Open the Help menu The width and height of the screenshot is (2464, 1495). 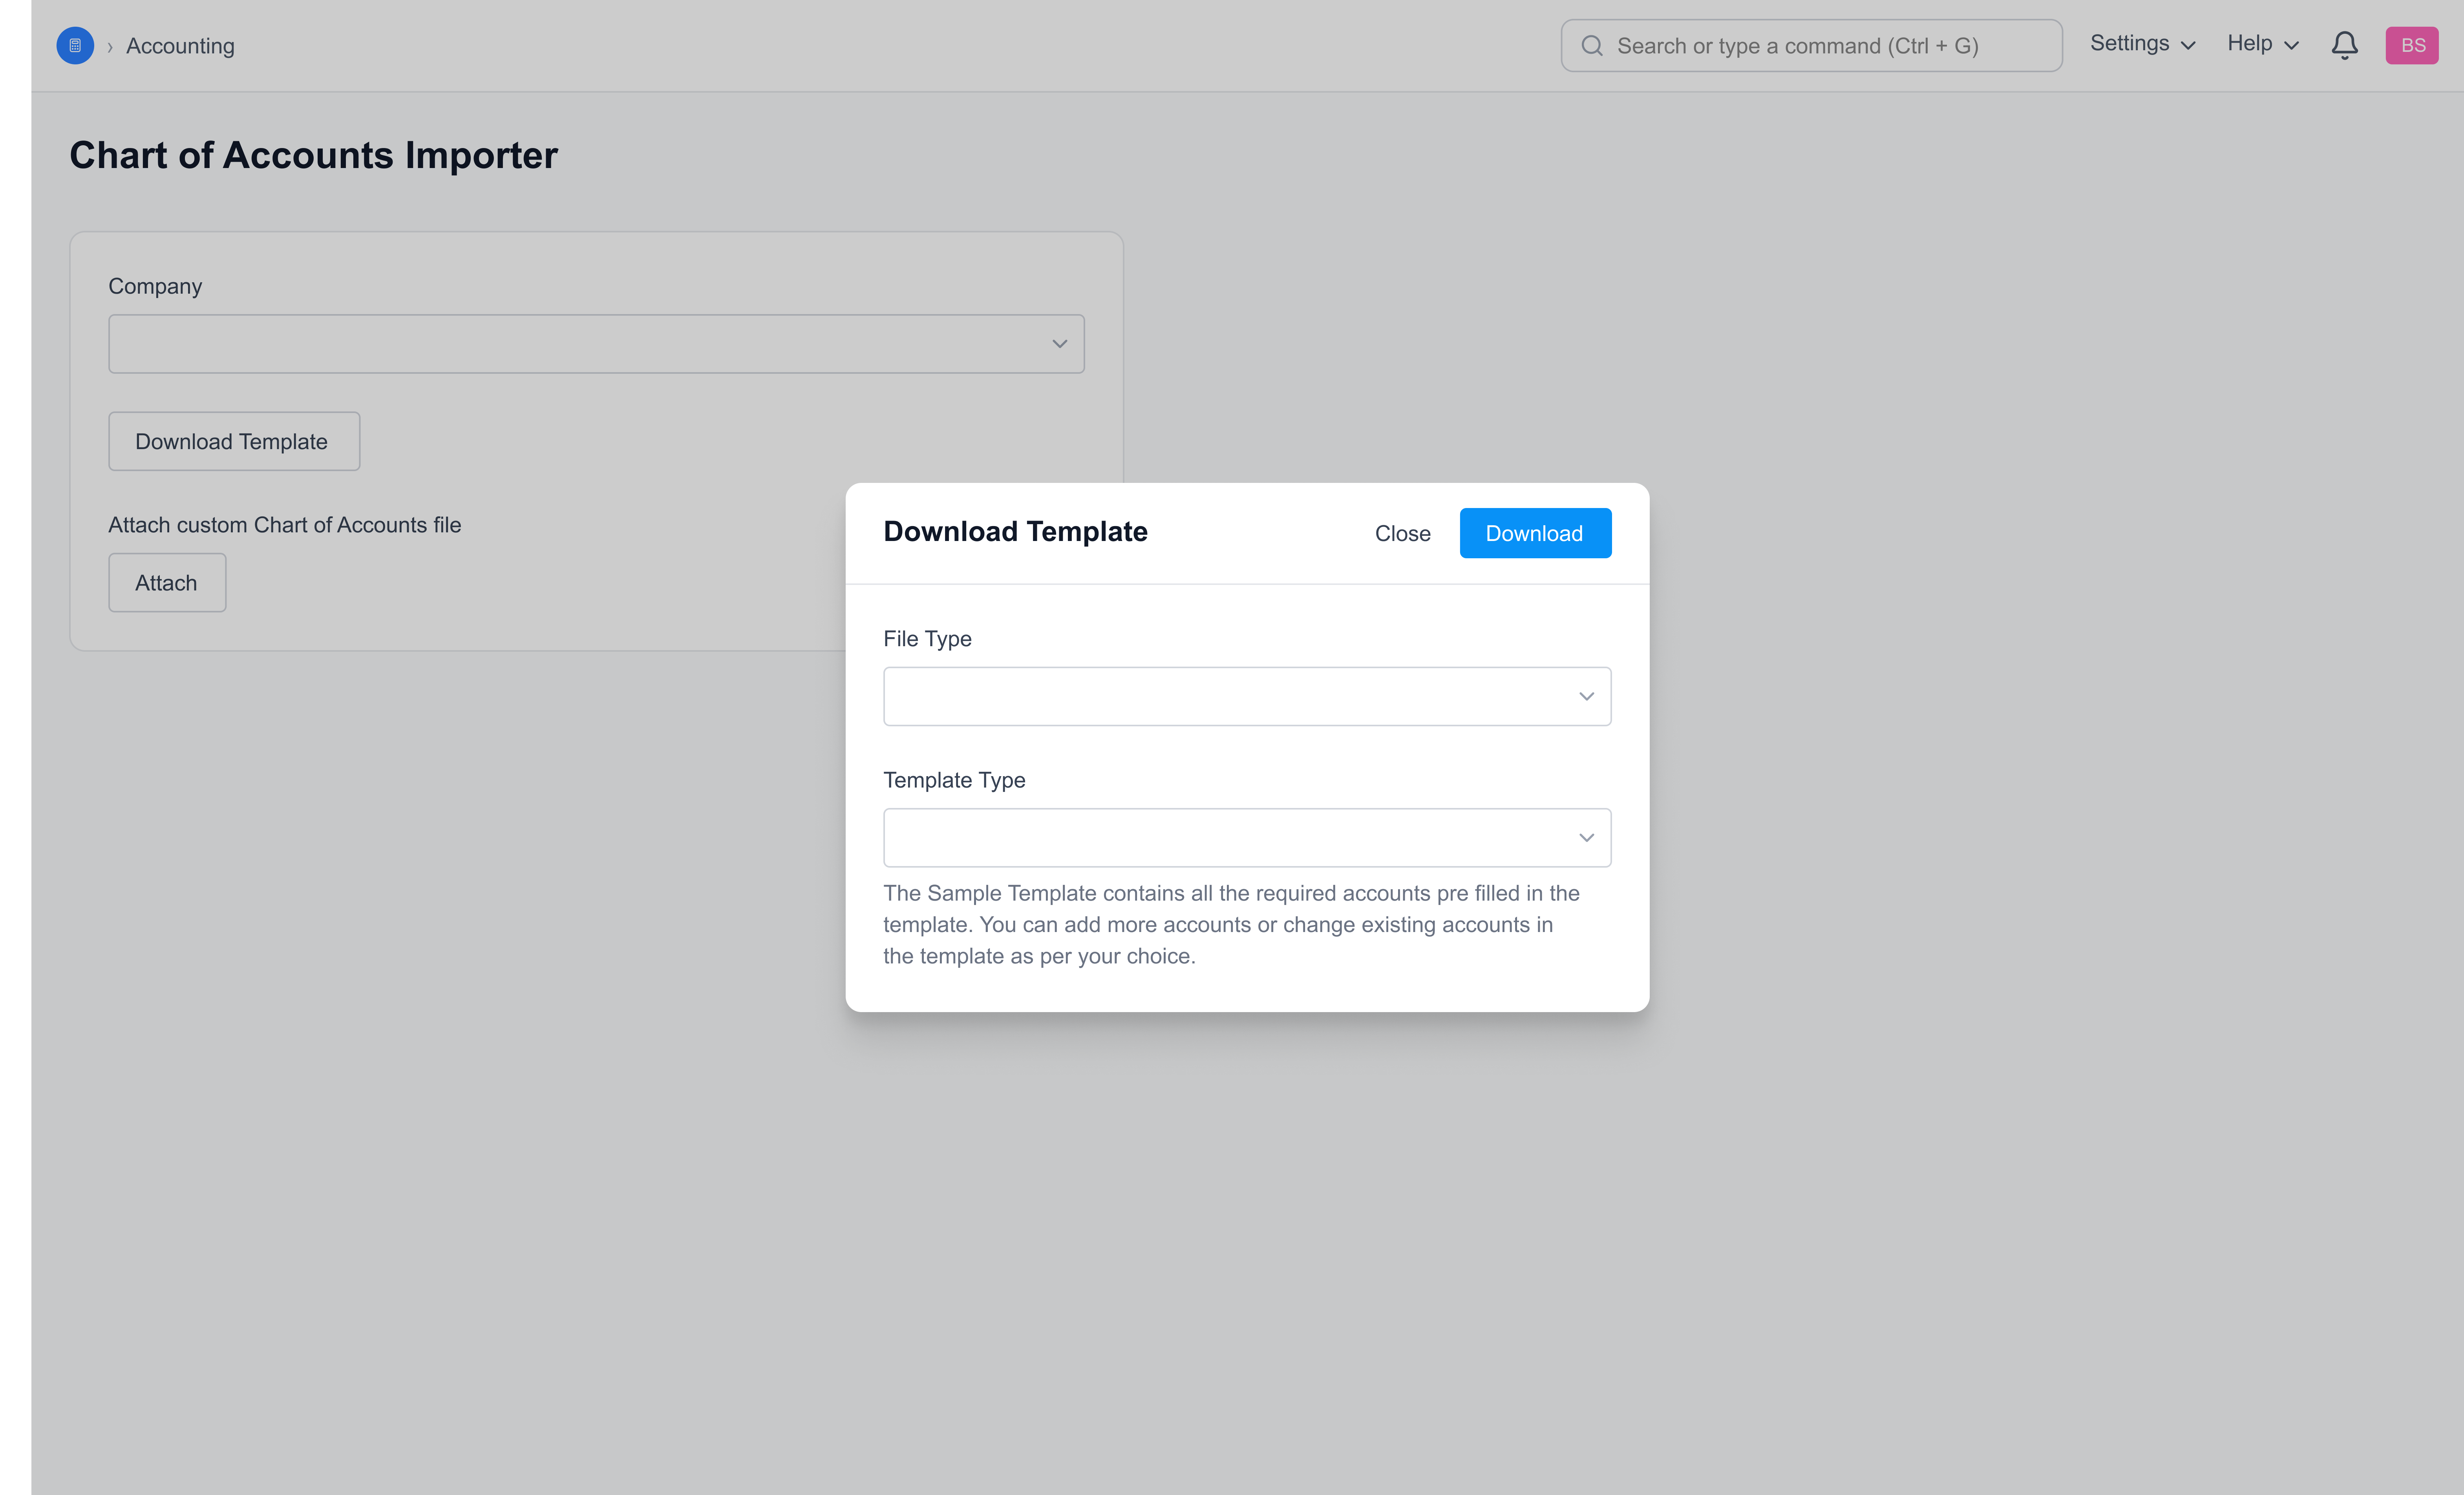click(x=2262, y=44)
